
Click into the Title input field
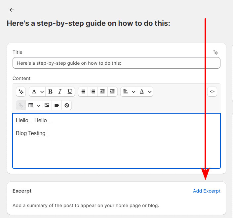pyautogui.click(x=116, y=63)
